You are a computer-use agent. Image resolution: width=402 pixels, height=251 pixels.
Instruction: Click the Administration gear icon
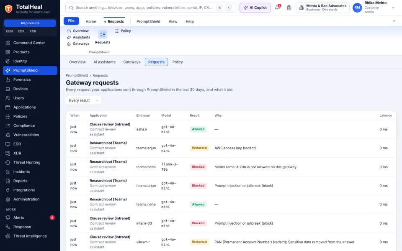click(8, 200)
